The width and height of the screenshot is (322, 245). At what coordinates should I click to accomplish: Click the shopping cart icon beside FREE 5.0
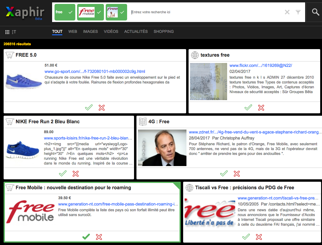point(10,55)
